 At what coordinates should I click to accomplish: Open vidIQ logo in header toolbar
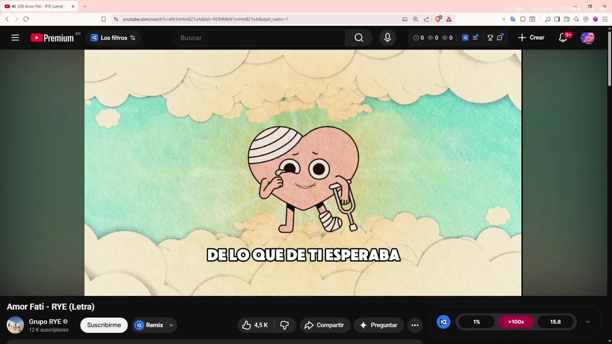[465, 38]
